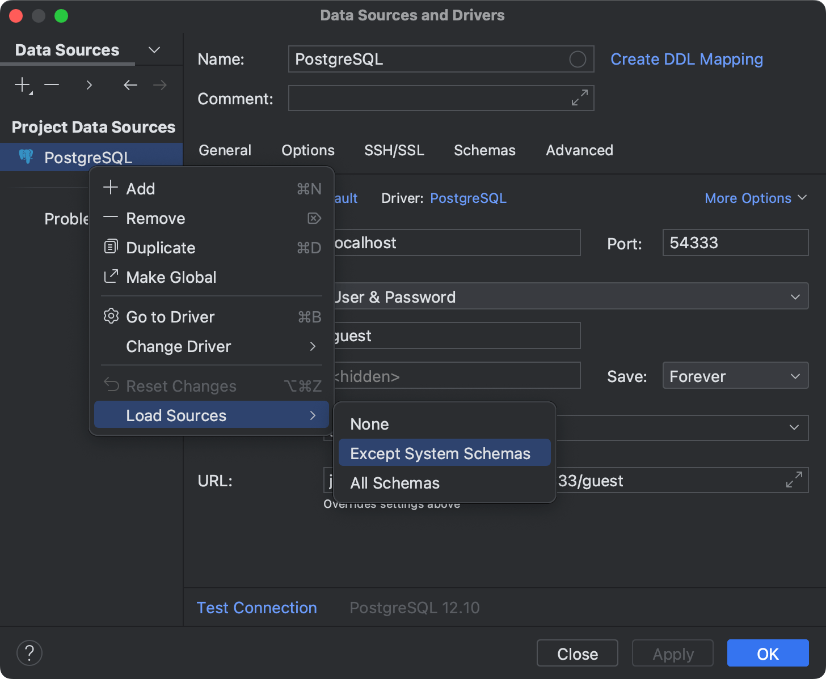Viewport: 826px width, 679px height.
Task: Click the minus icon to remove data source
Action: point(52,85)
